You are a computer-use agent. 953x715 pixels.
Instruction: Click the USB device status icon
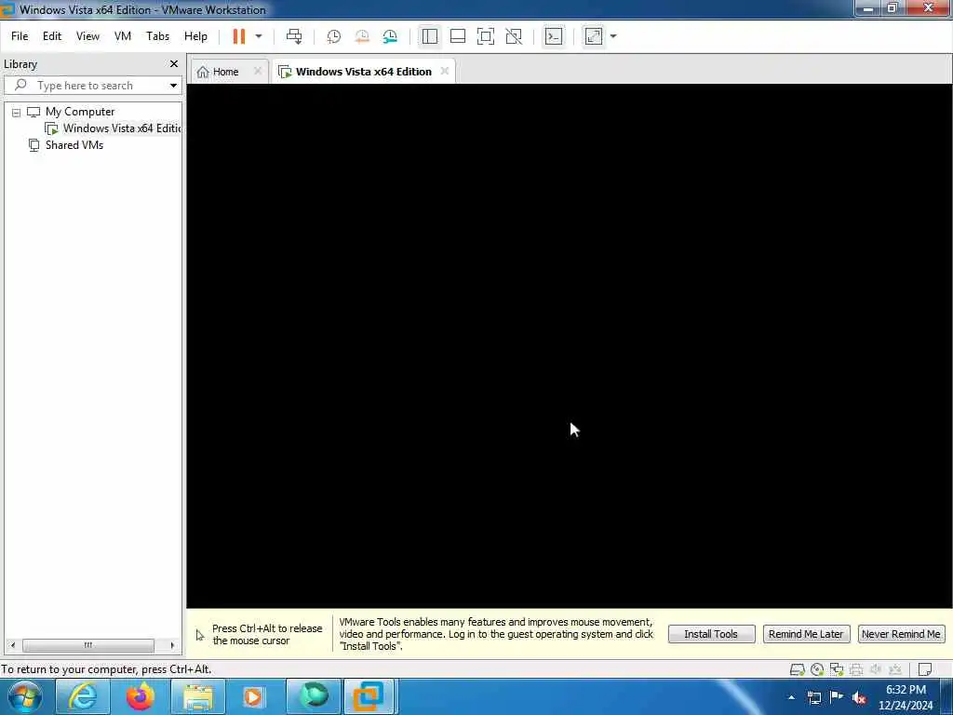pyautogui.click(x=895, y=670)
